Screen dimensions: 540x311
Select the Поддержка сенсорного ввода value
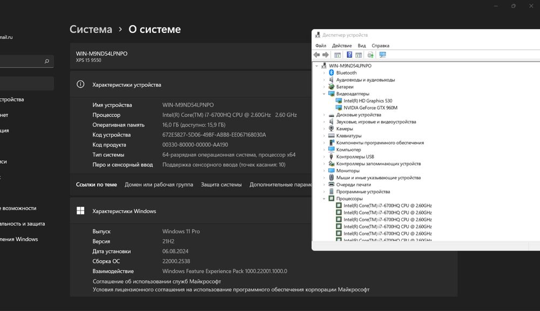(x=224, y=165)
